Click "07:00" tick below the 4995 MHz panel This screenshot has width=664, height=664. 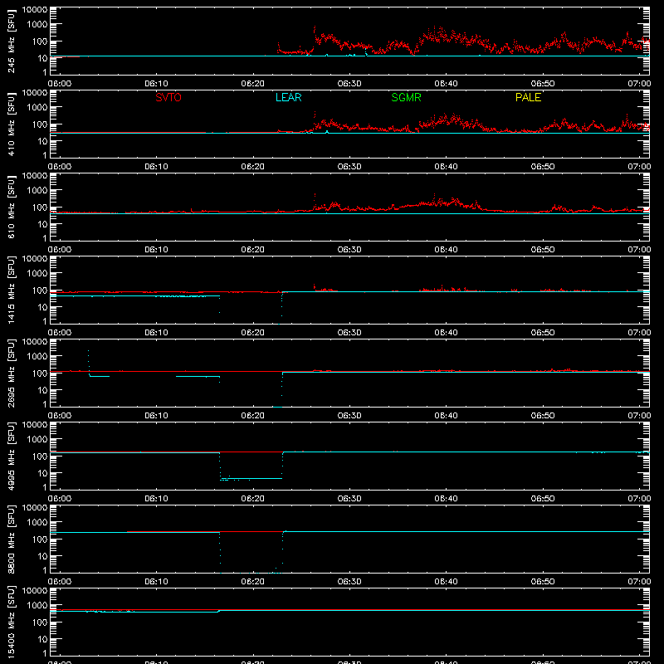[639, 499]
